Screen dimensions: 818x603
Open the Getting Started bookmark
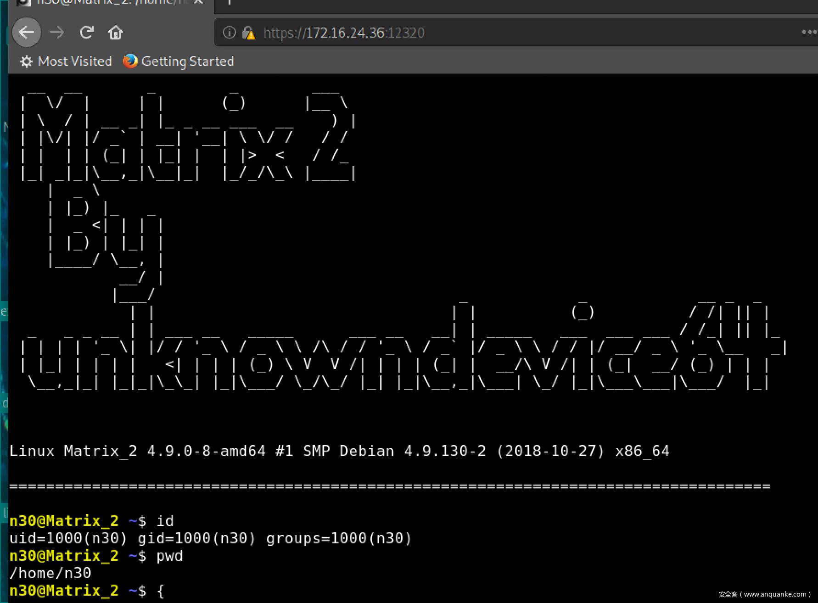point(179,61)
